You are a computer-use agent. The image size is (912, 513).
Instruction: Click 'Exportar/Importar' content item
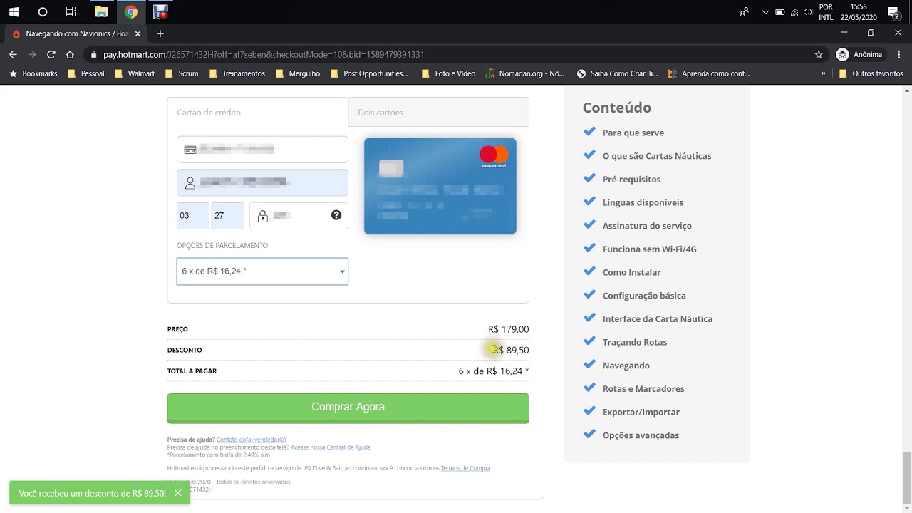coord(641,412)
